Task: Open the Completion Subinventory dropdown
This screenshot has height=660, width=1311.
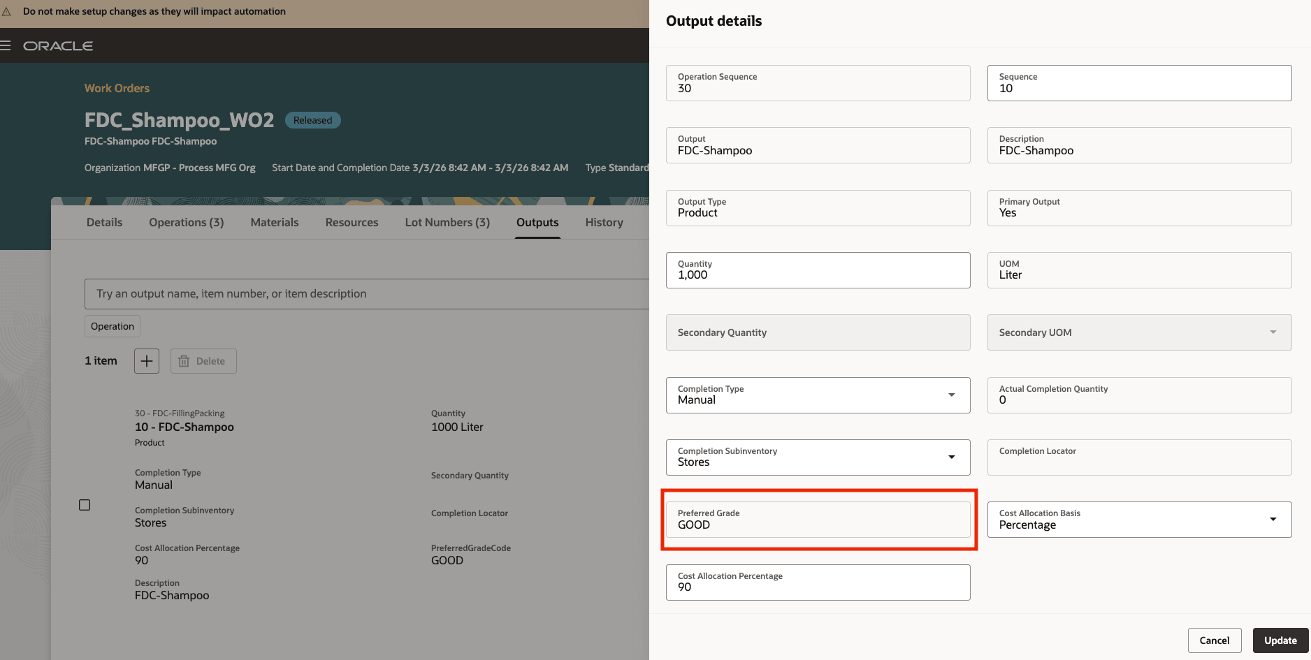Action: (818, 457)
